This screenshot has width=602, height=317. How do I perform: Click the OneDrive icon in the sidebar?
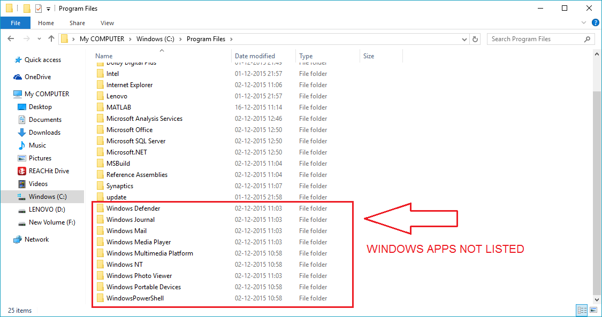pos(17,76)
